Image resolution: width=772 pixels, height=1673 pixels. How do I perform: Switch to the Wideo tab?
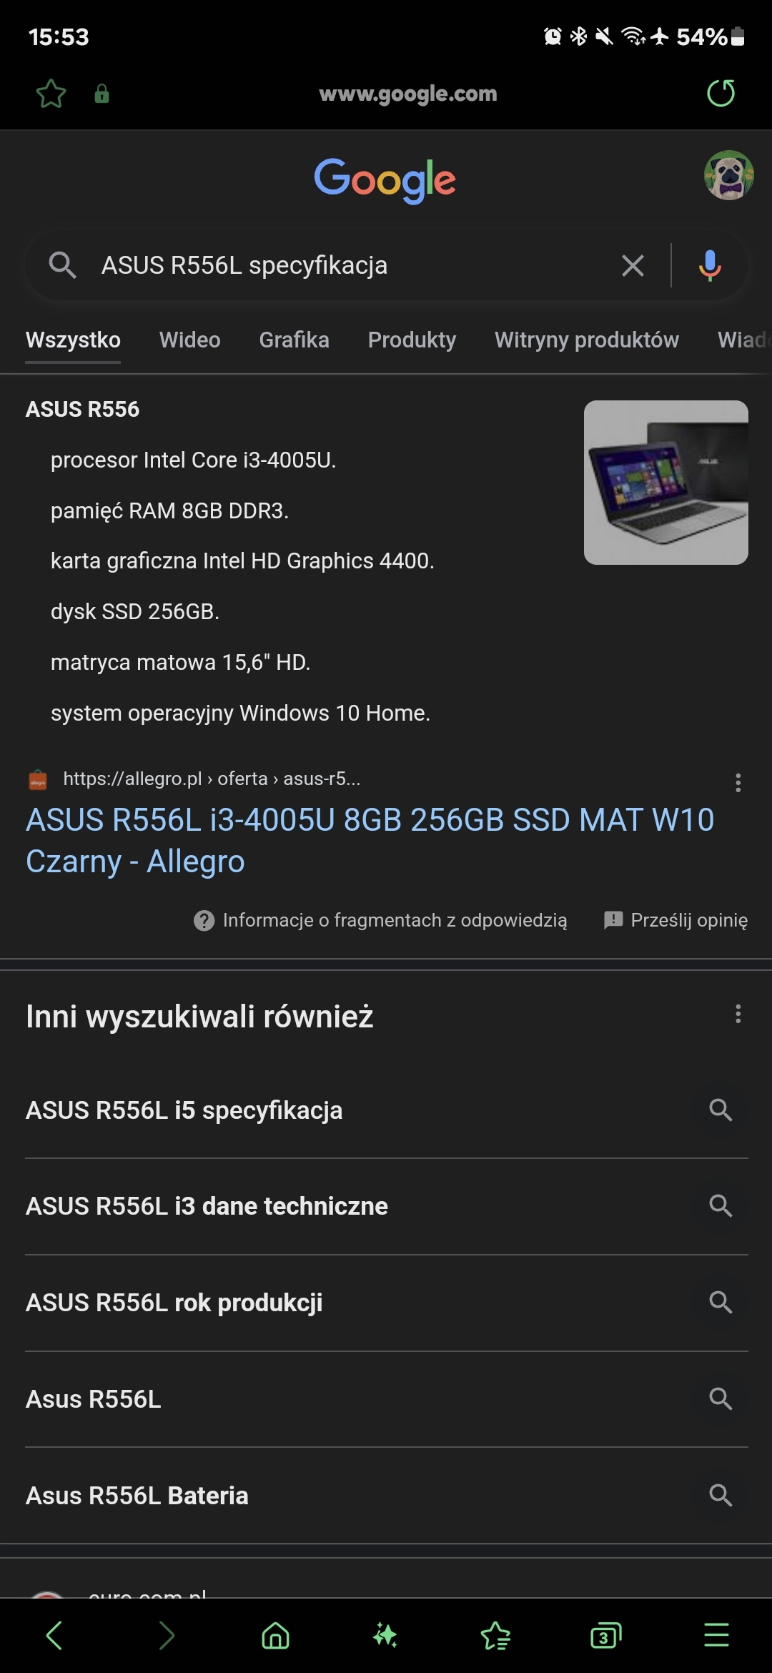pyautogui.click(x=189, y=340)
